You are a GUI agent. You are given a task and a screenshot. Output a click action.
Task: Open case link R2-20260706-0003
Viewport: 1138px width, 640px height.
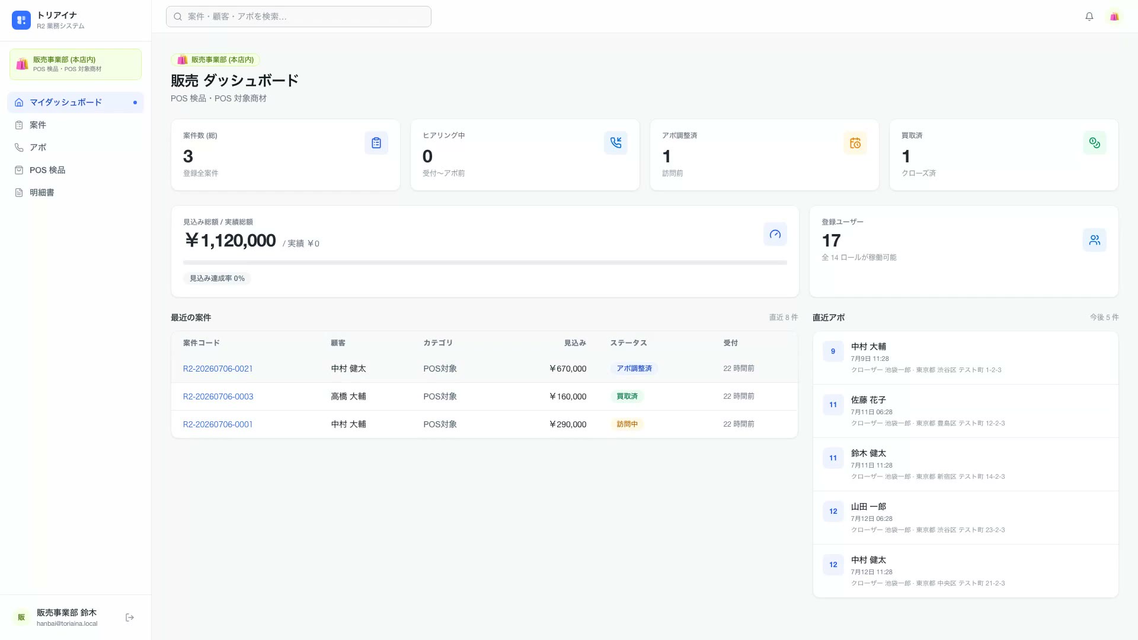click(218, 396)
